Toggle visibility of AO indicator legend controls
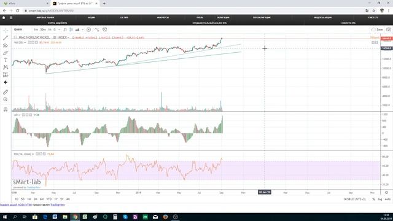 [x=23, y=115]
